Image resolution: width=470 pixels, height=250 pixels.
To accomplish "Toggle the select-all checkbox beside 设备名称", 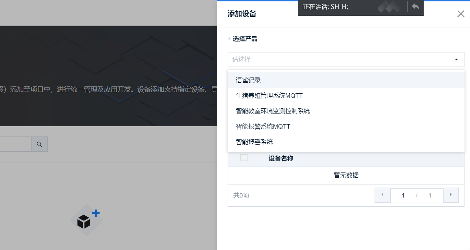I will point(244,158).
